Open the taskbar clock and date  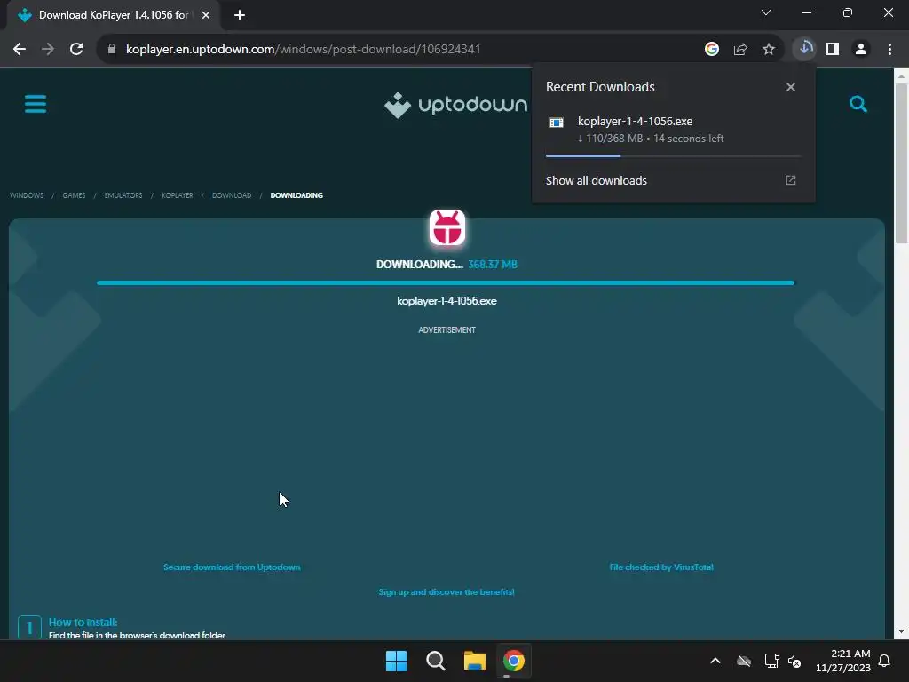tap(843, 661)
